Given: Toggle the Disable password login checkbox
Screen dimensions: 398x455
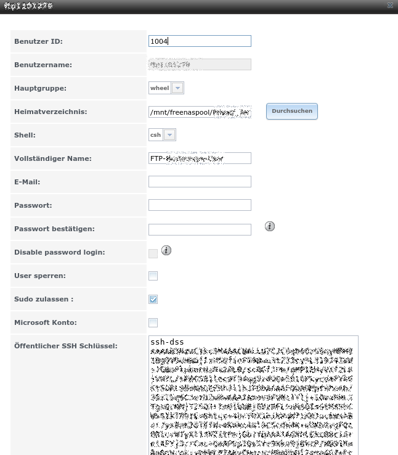Looking at the screenshot, I should (153, 253).
